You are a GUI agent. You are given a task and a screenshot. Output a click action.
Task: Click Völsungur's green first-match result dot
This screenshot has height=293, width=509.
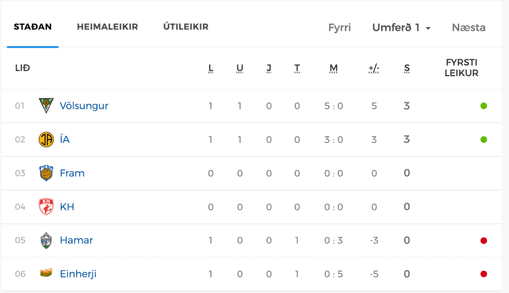click(484, 106)
